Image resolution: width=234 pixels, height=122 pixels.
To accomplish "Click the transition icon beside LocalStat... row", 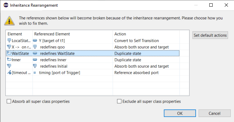I will click(9, 40).
